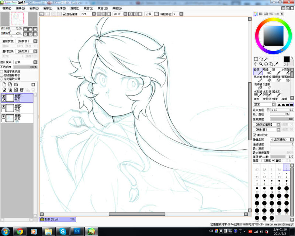Switch to the 影像 (5).psd document tab
Image resolution: width=295 pixels, height=236 pixels.
point(58,219)
